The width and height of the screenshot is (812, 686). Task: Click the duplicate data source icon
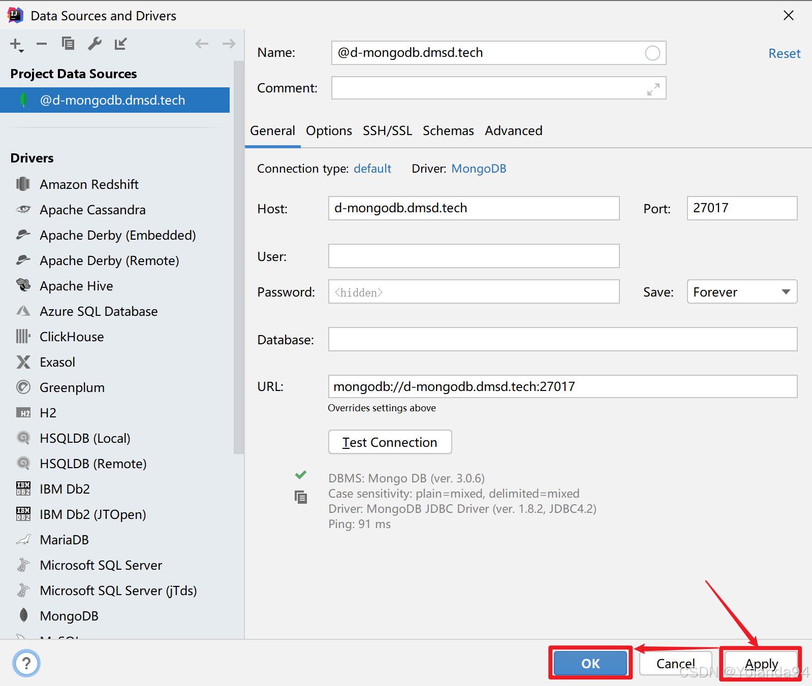point(68,44)
